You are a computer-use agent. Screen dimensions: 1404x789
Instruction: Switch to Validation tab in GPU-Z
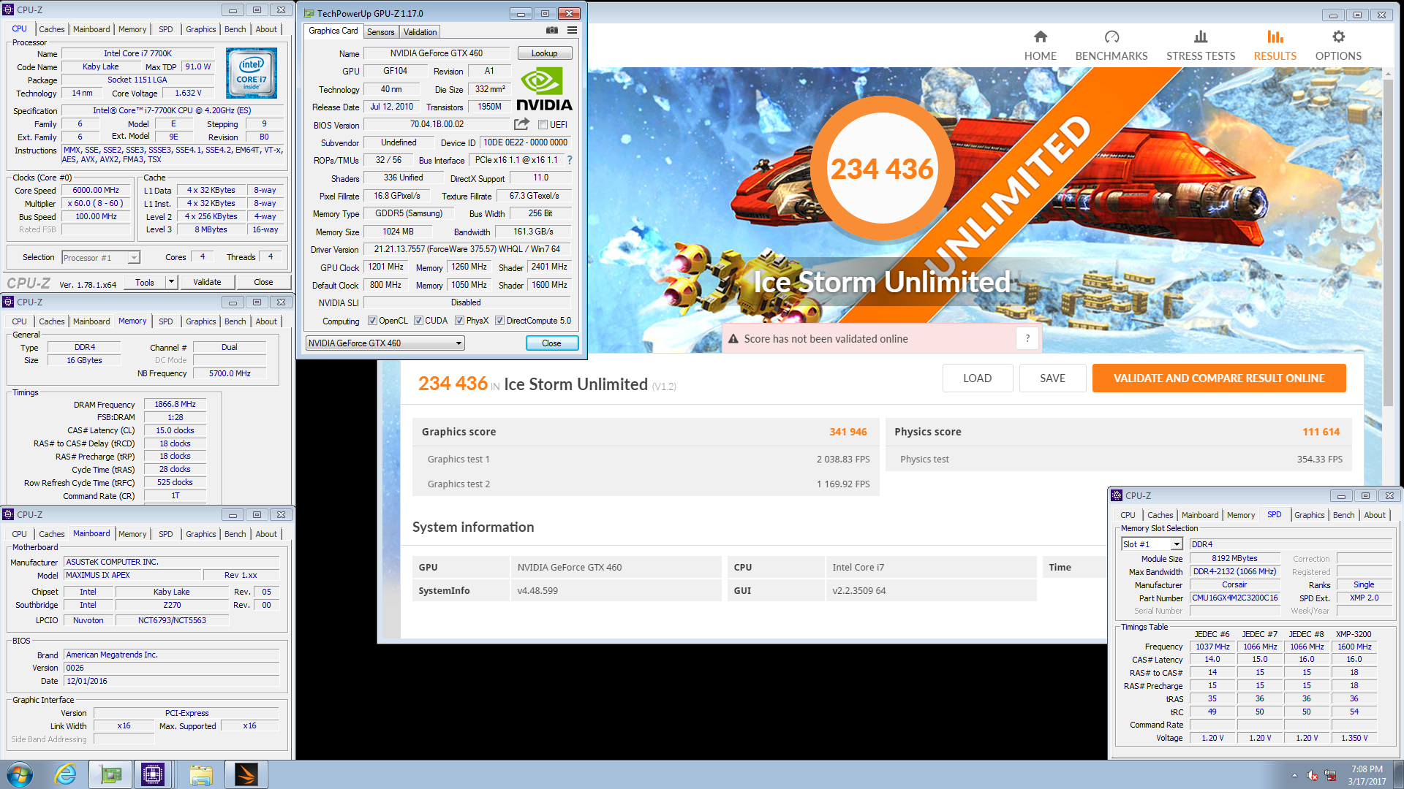click(420, 32)
